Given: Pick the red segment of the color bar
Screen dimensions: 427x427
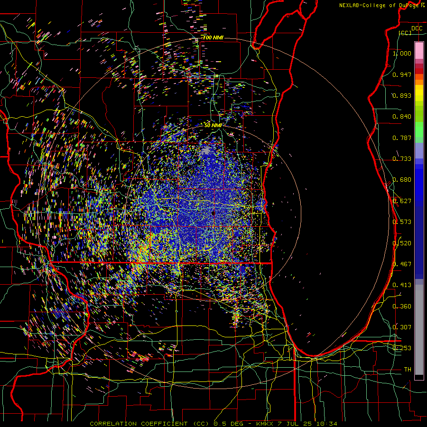Looking at the screenshot, I should 419,71.
